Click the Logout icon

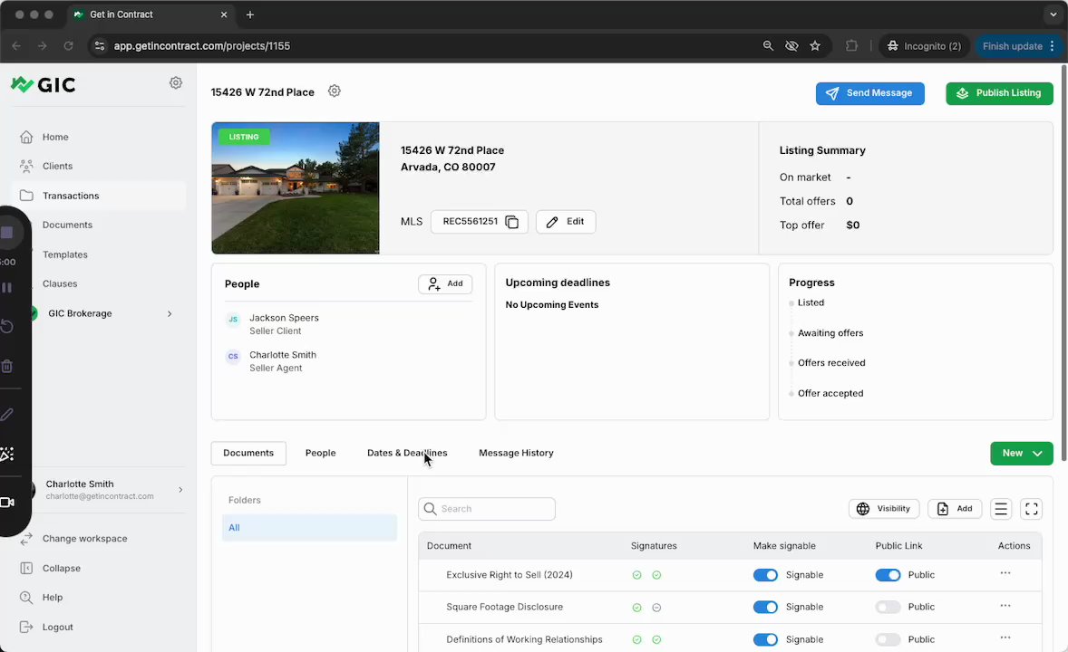click(x=26, y=627)
